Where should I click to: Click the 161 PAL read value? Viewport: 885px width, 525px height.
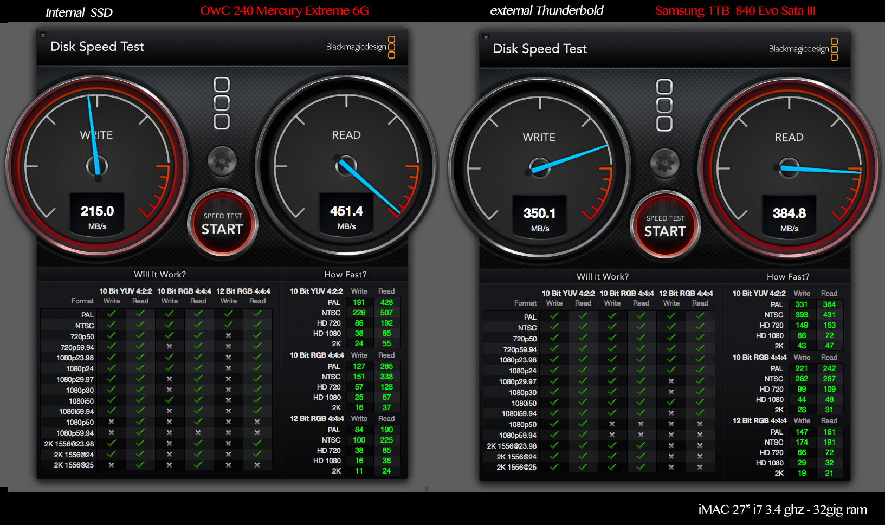[829, 432]
